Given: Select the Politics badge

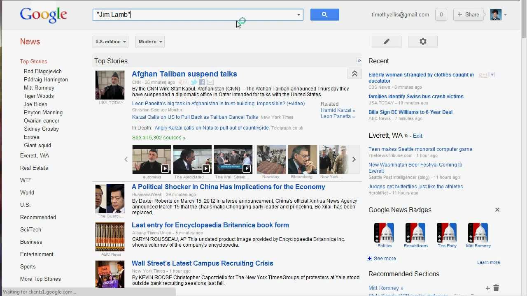Looking at the screenshot, I should pyautogui.click(x=384, y=235).
